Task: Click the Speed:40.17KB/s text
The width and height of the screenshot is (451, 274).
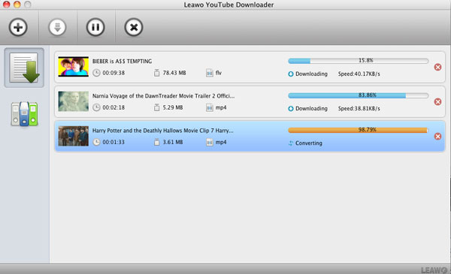Action: pos(359,74)
